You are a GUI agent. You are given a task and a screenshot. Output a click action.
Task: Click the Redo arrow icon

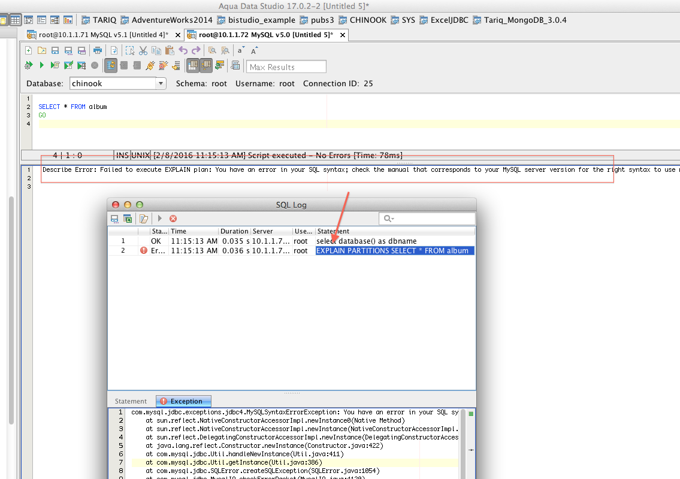[196, 51]
